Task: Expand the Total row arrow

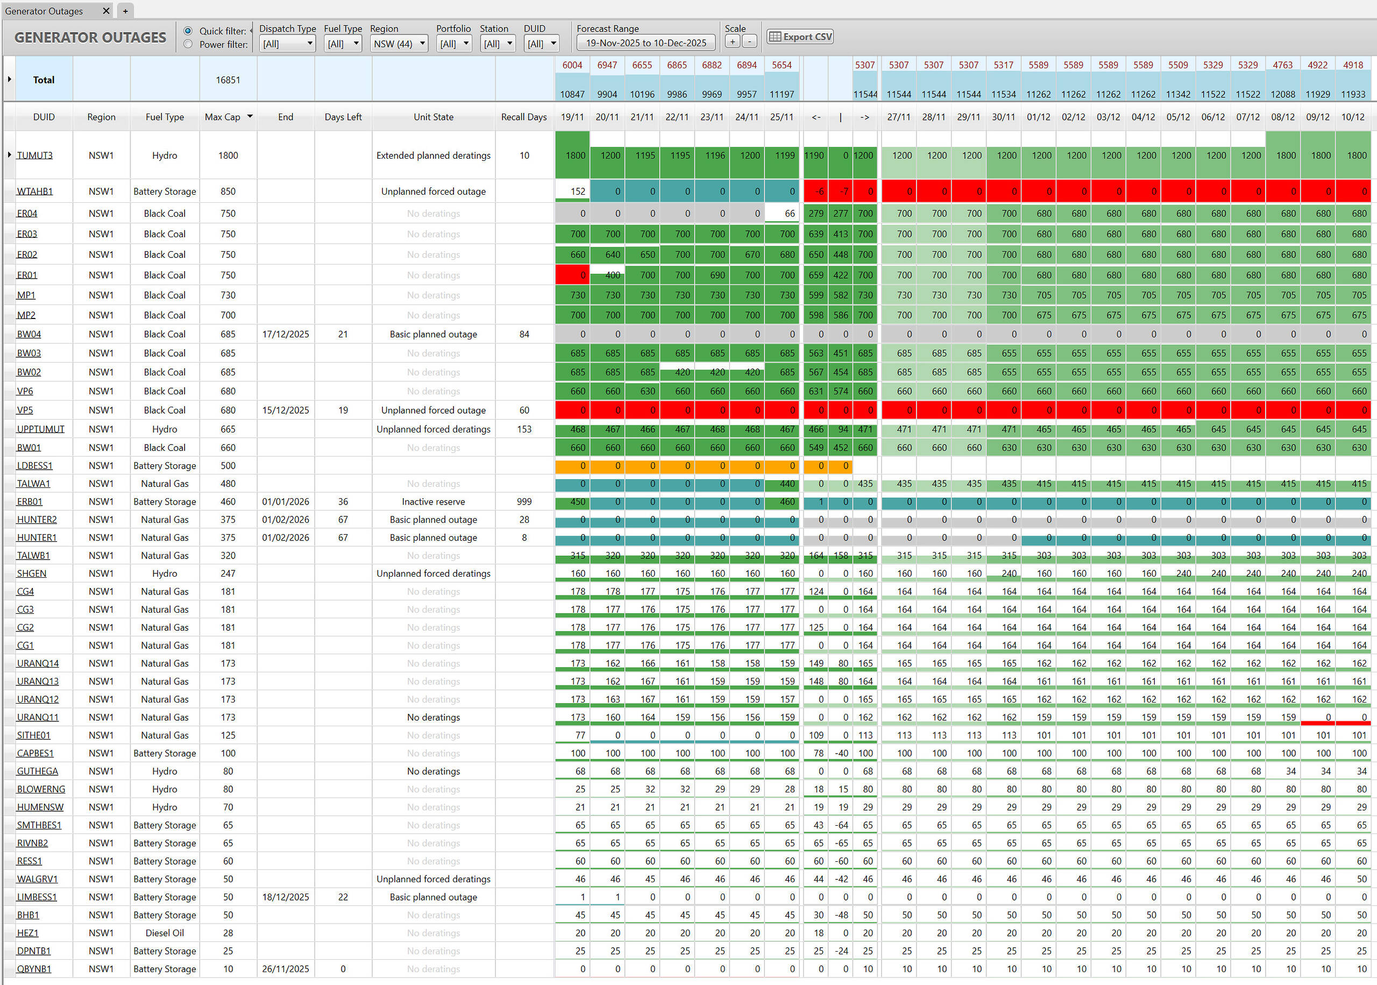Action: tap(9, 80)
